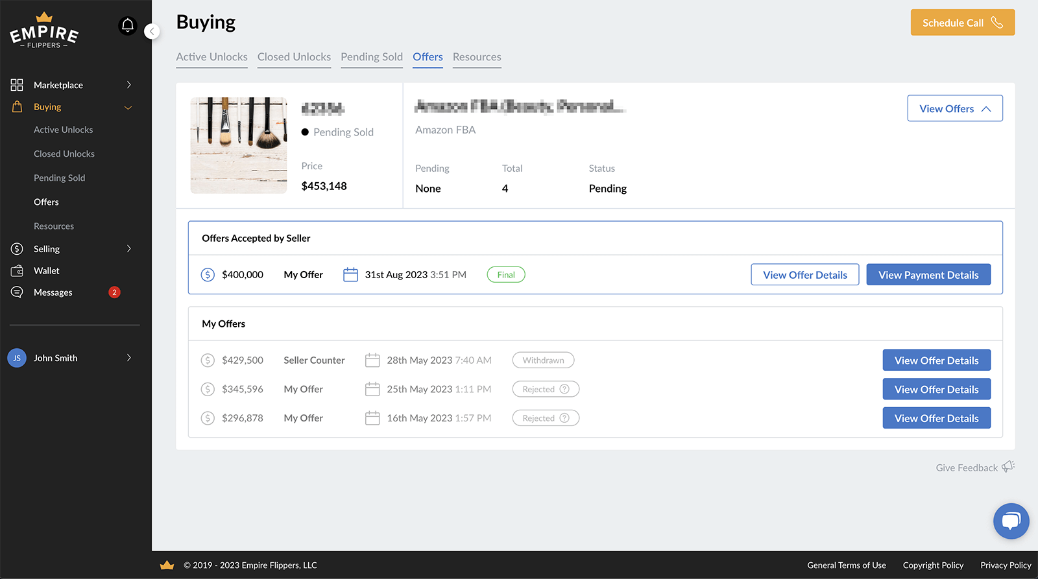Collapse the View Offers dropdown
This screenshot has height=579, width=1038.
954,108
